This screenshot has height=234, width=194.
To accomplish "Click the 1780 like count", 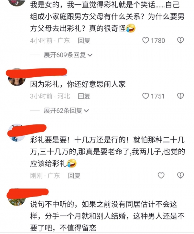I will 158,41.
